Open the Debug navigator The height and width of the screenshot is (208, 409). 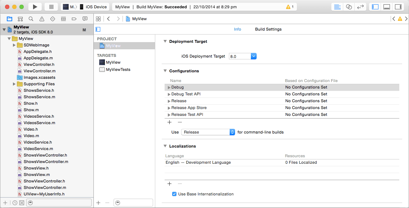(63, 19)
